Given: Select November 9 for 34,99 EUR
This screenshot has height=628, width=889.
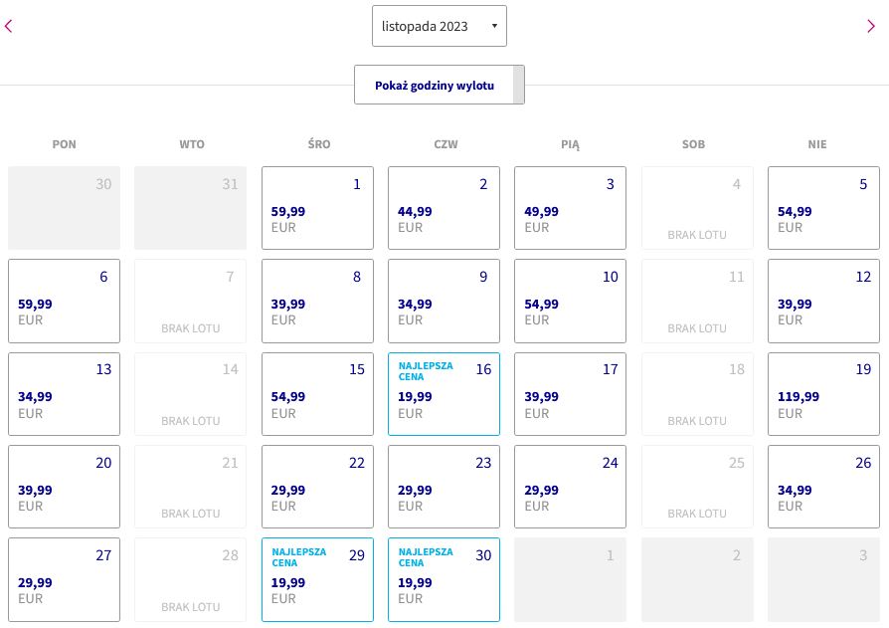Looking at the screenshot, I should click(444, 302).
